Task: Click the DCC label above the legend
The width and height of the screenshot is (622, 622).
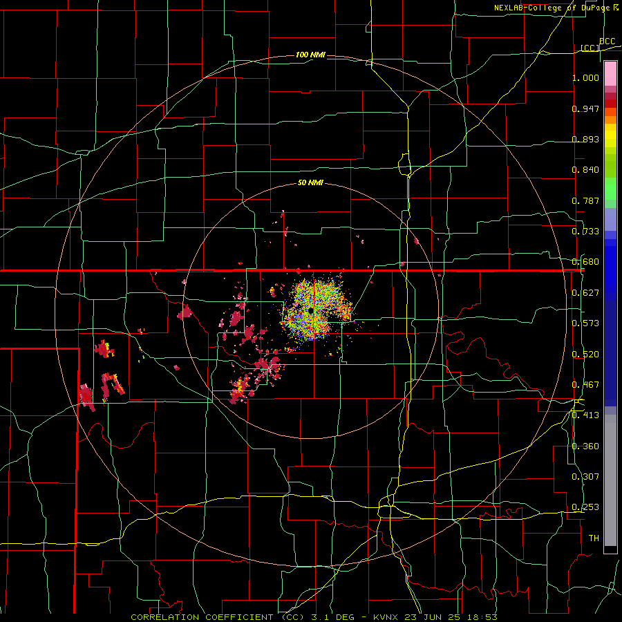Action: click(607, 41)
